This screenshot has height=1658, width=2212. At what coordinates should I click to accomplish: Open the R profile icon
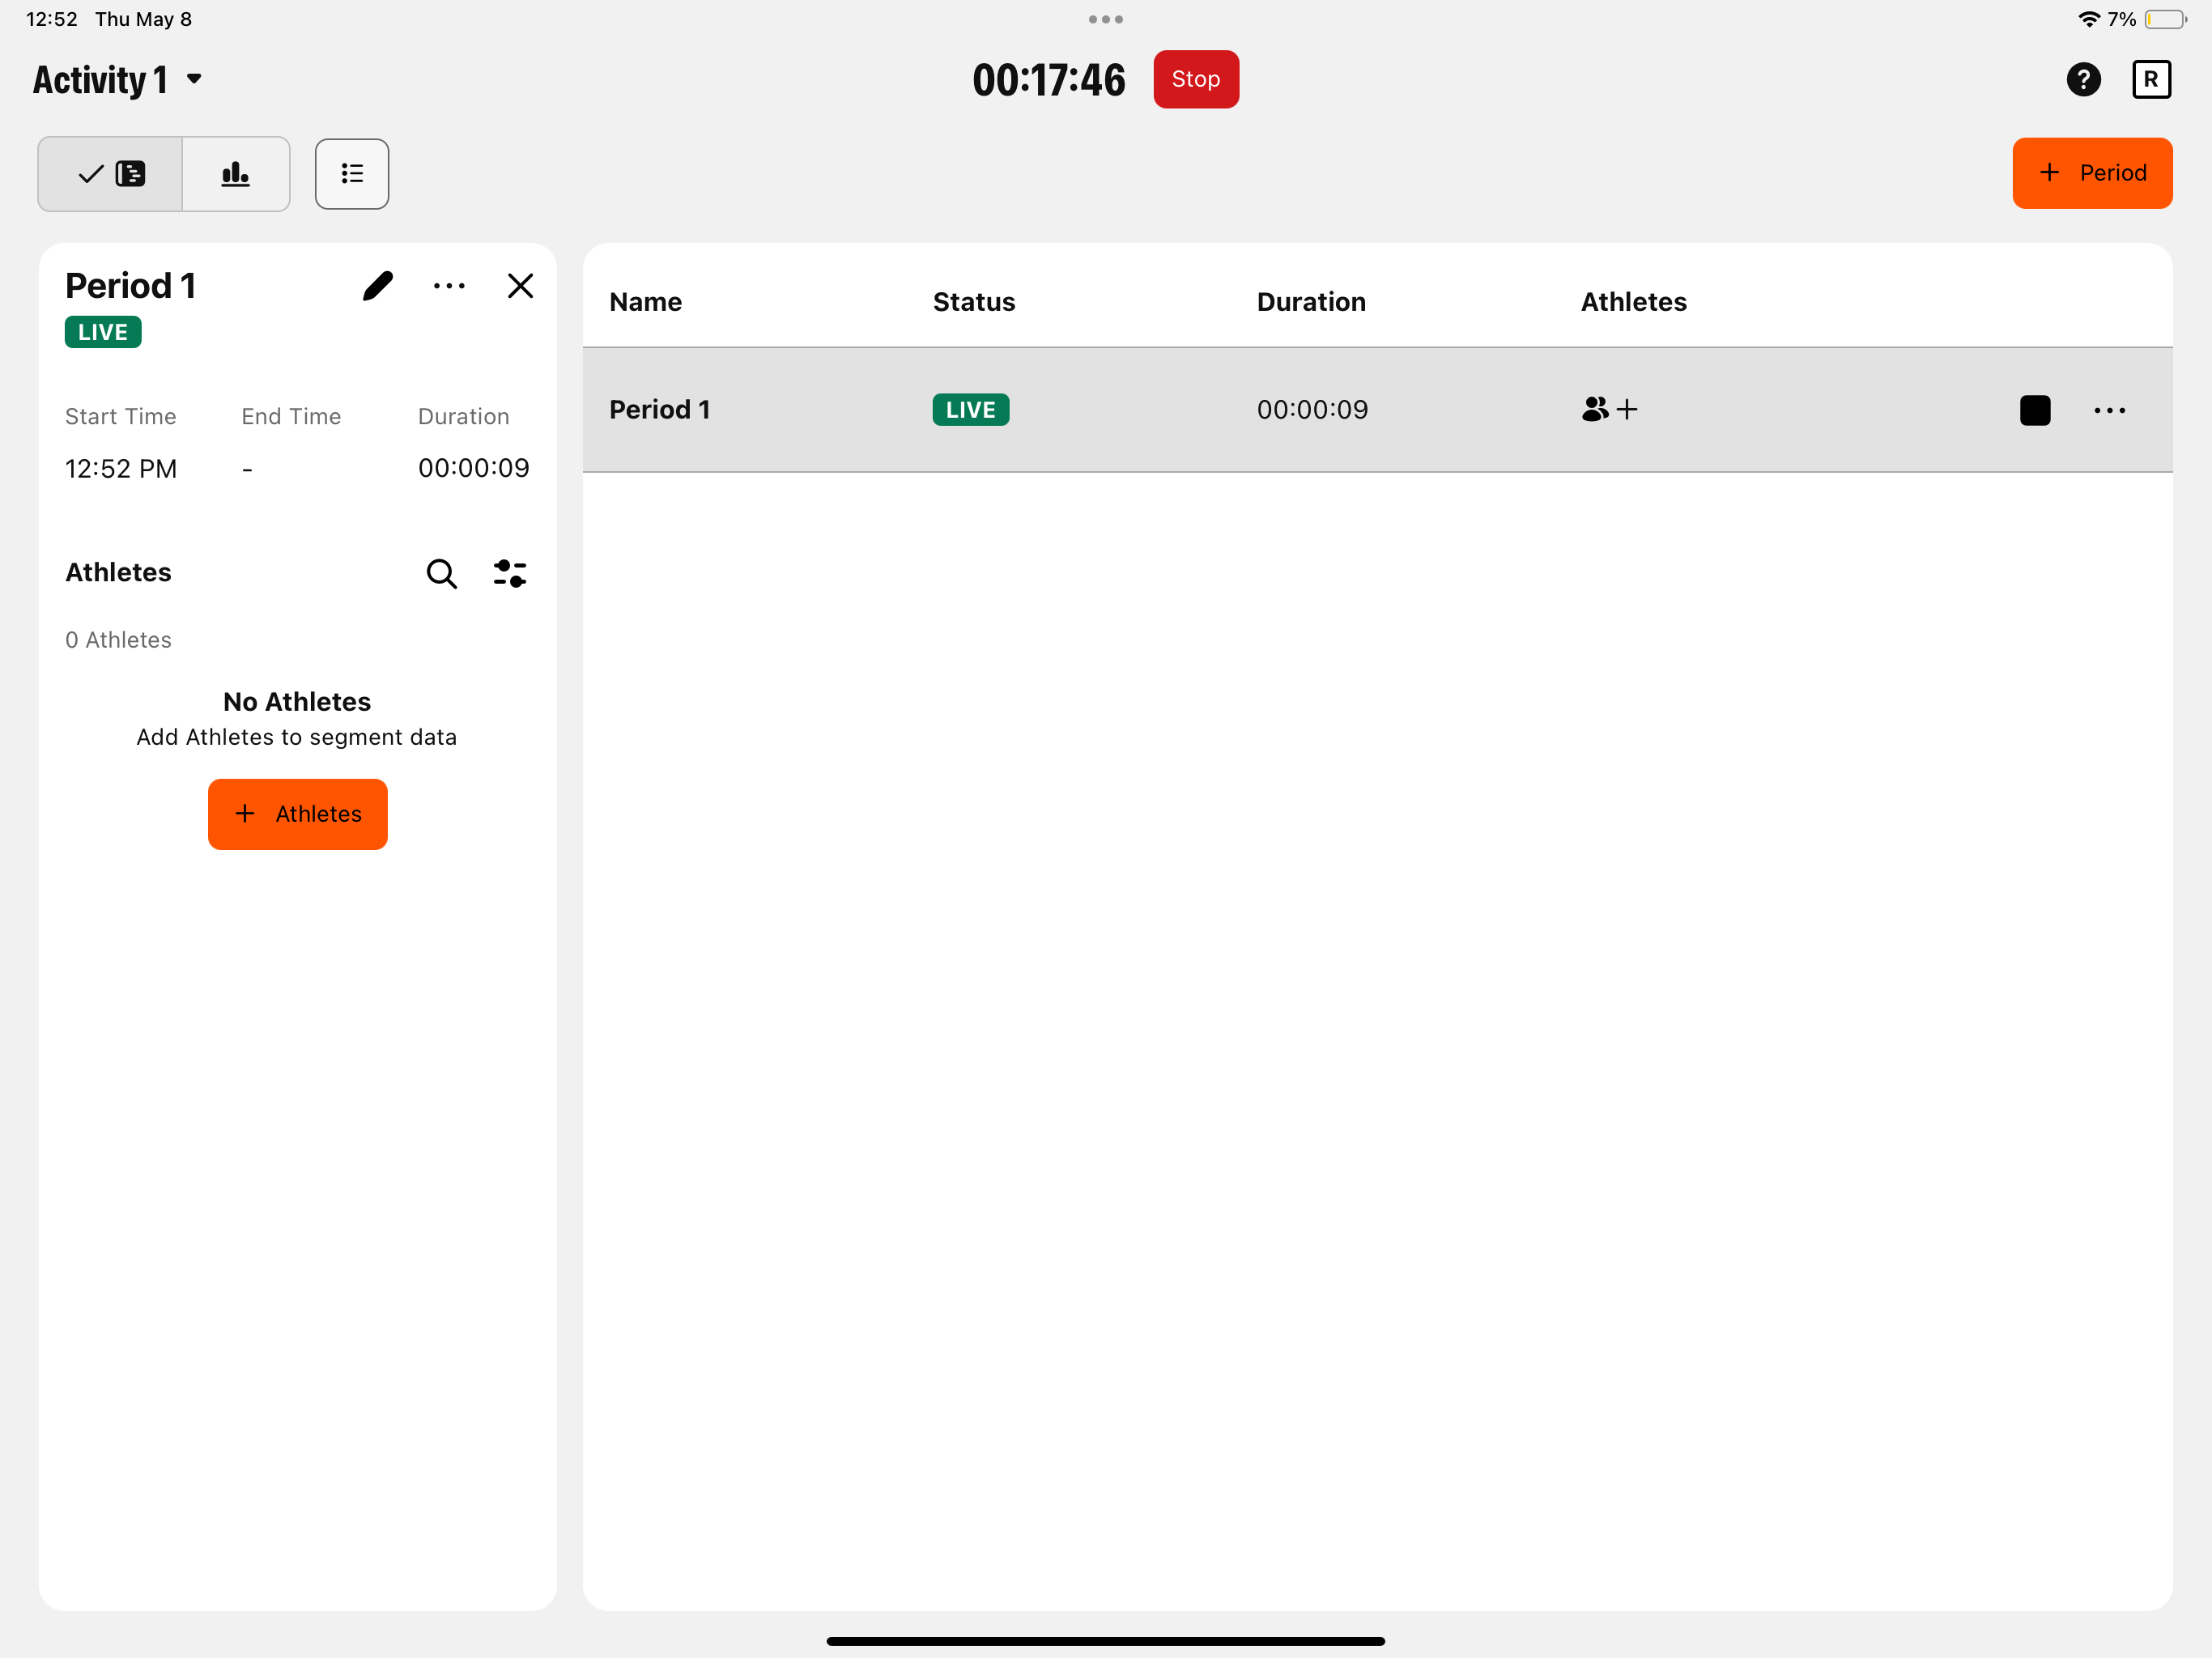click(x=2151, y=79)
